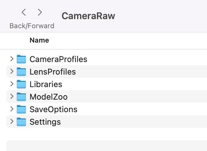Expand the CameraProfiles folder disclosure arrow
The width and height of the screenshot is (207, 151).
pos(12,59)
